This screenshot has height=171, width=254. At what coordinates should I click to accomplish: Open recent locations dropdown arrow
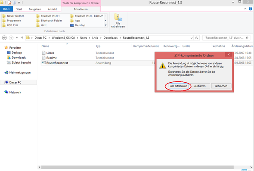pyautogui.click(x=17, y=38)
